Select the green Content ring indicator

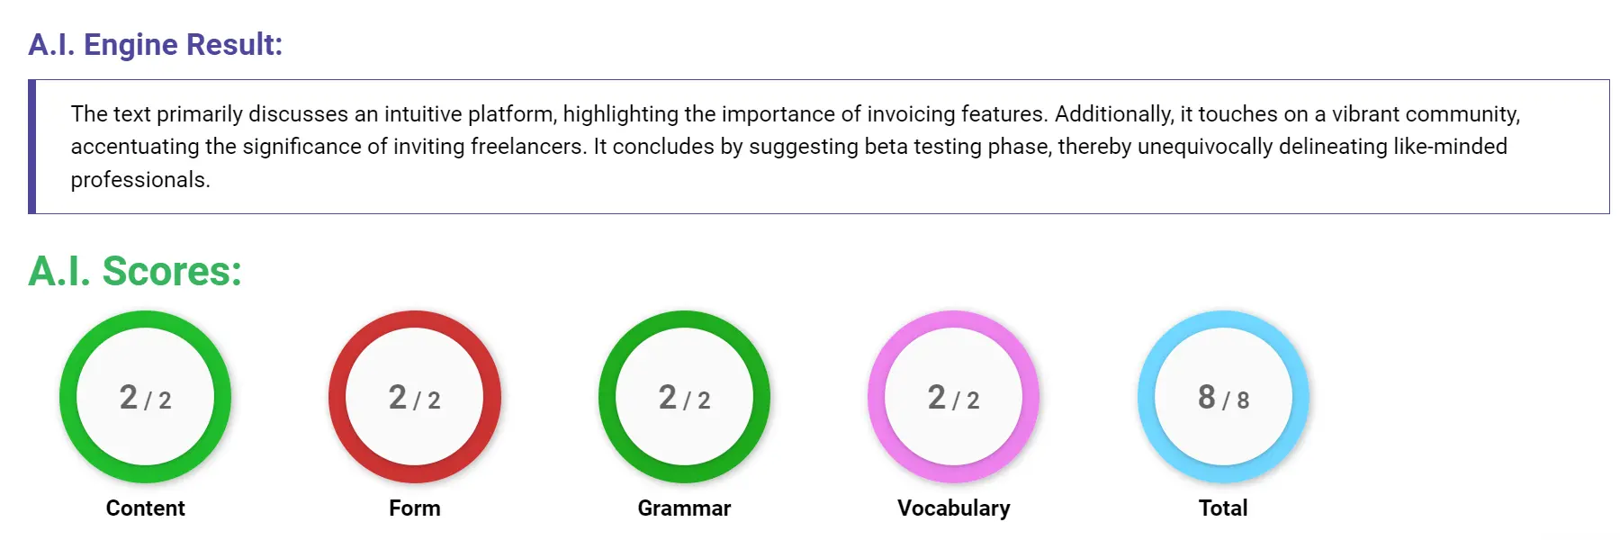click(x=145, y=320)
